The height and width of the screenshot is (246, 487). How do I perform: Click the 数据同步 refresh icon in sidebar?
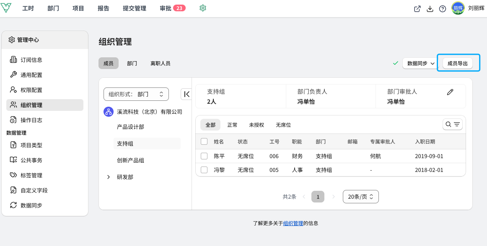click(13, 205)
